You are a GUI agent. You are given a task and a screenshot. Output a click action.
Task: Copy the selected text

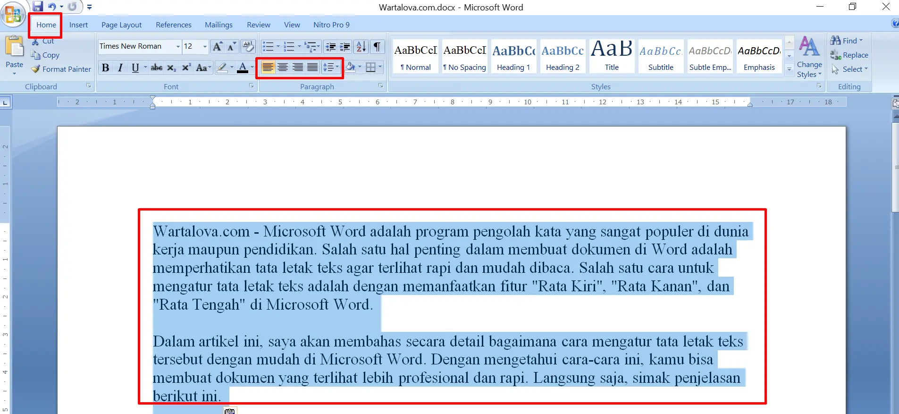point(45,55)
